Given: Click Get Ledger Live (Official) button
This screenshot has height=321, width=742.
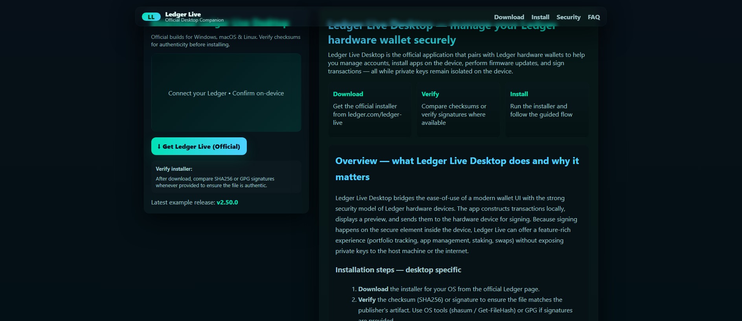Looking at the screenshot, I should pos(199,146).
